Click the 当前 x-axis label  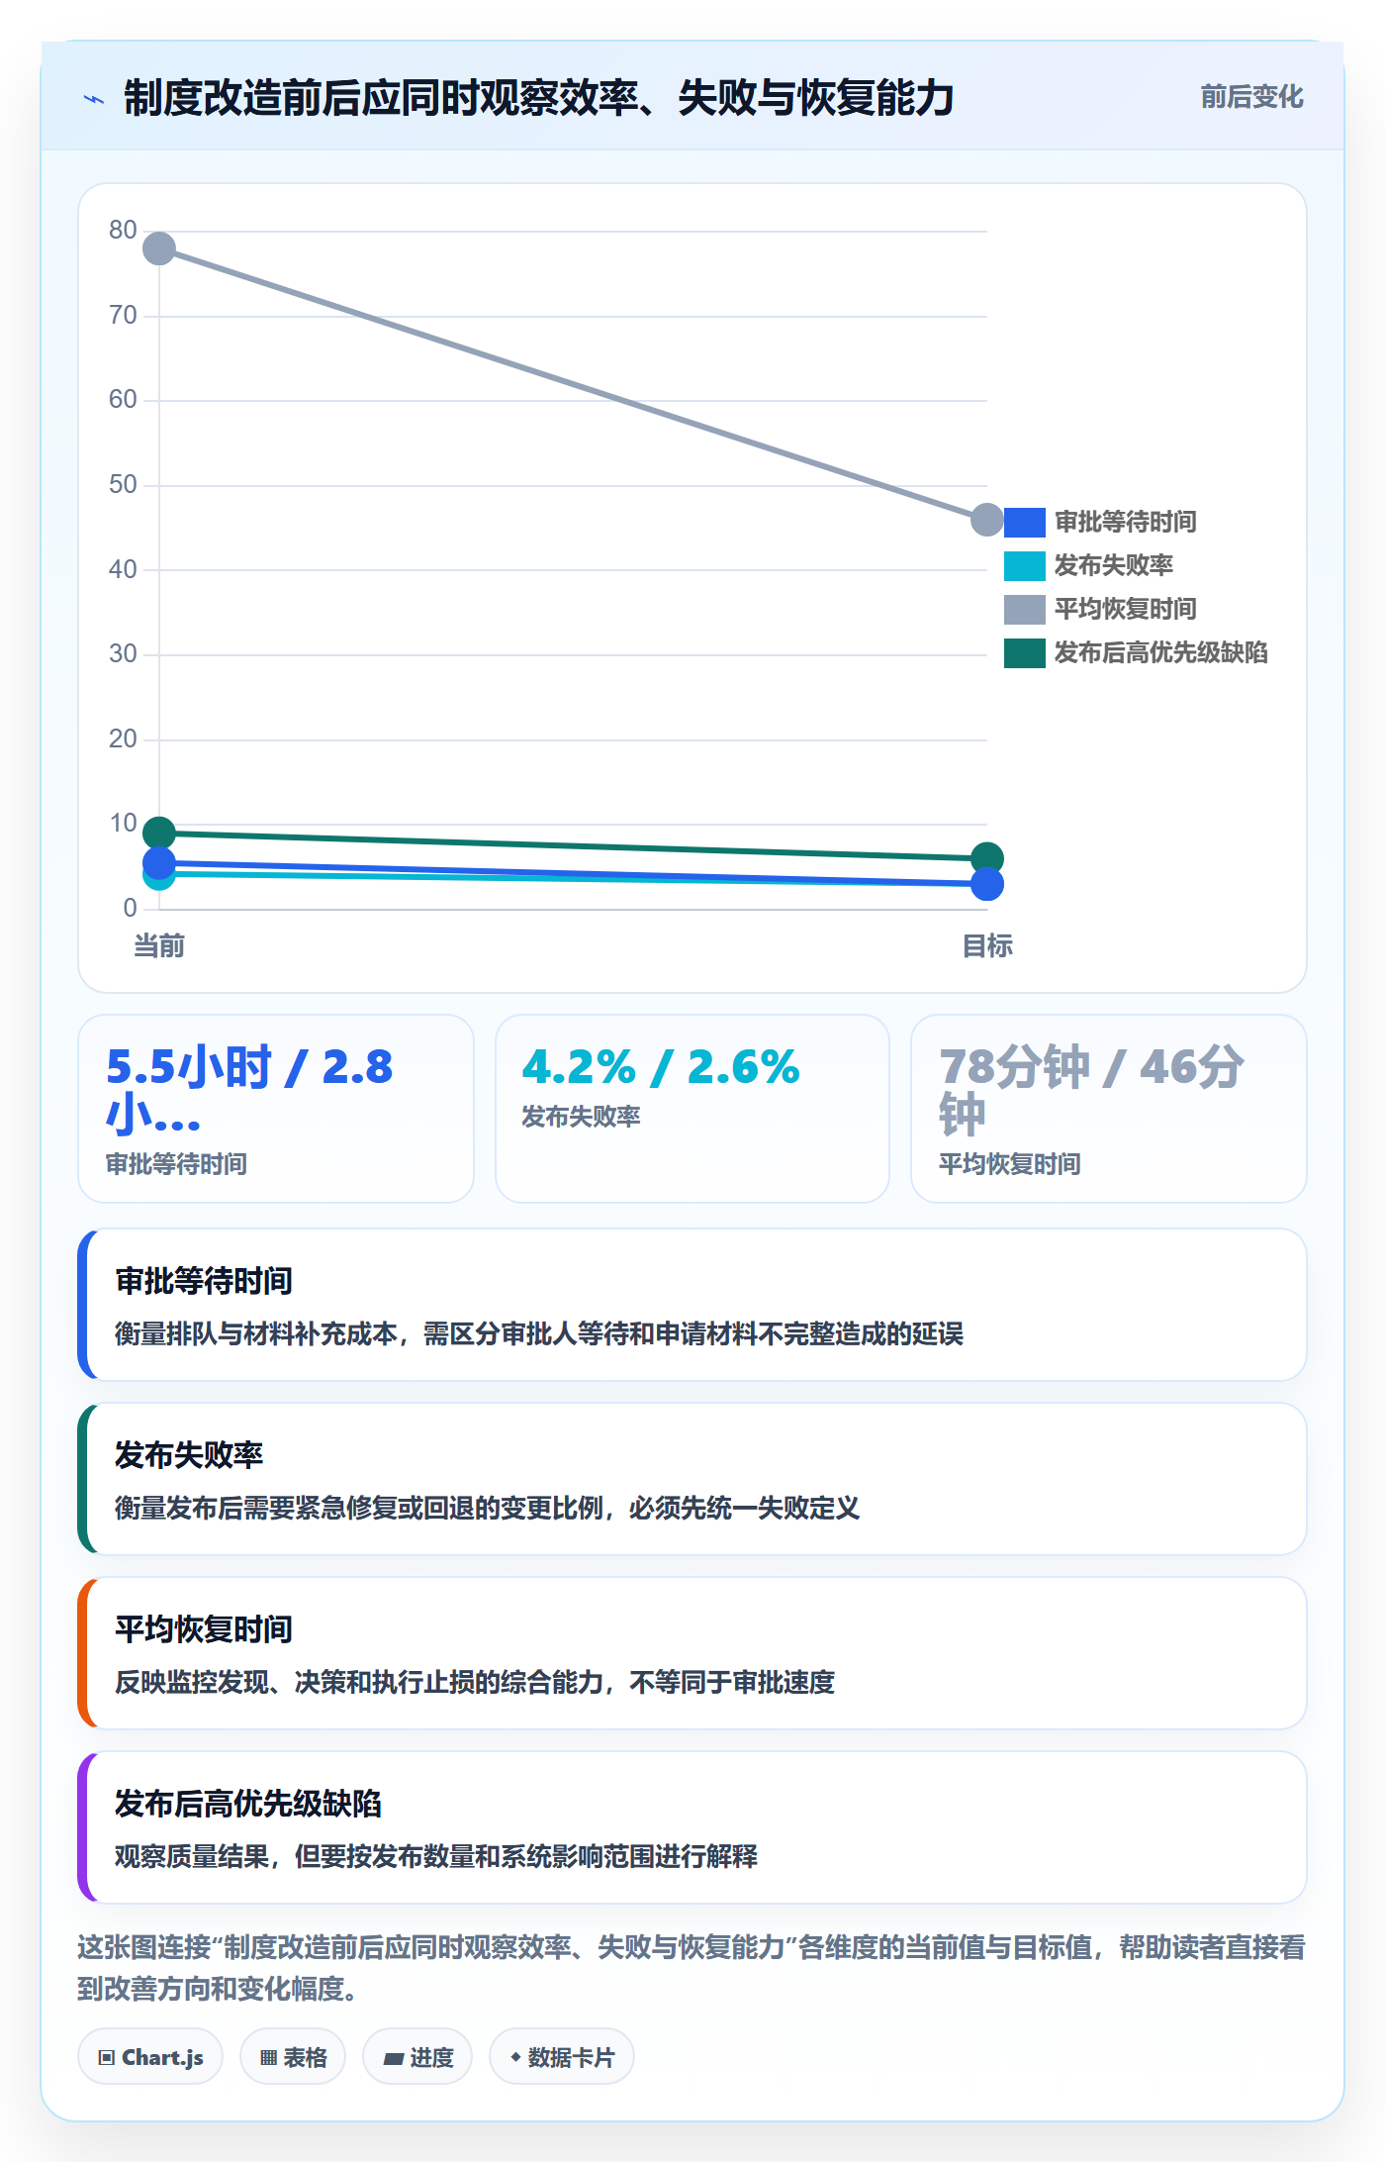tap(159, 946)
